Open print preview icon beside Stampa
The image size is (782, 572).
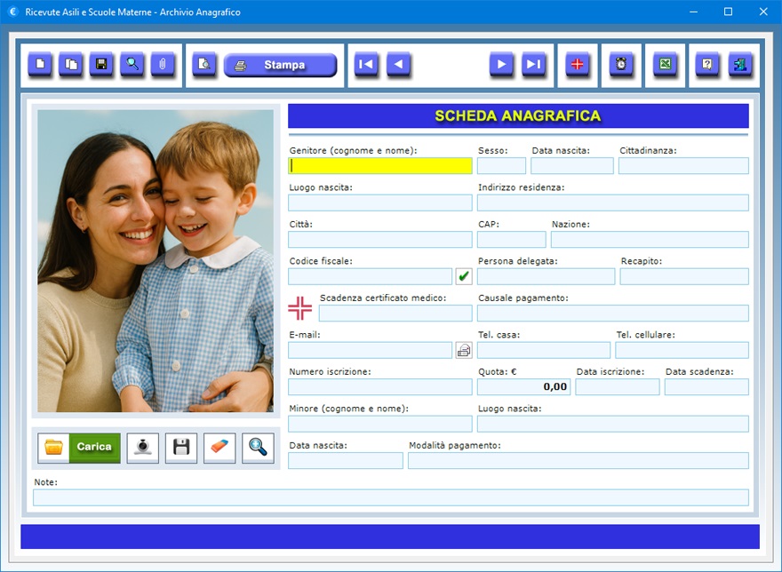tap(204, 65)
